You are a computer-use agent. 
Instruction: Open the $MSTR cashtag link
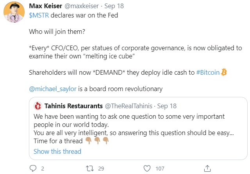[x=41, y=15]
